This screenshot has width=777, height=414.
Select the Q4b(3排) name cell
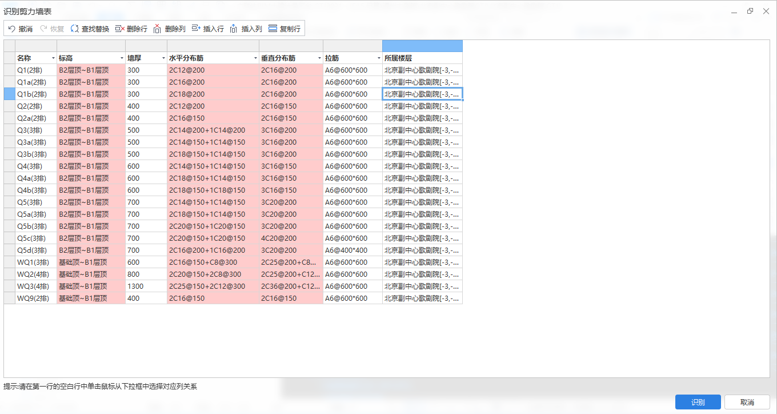point(36,190)
